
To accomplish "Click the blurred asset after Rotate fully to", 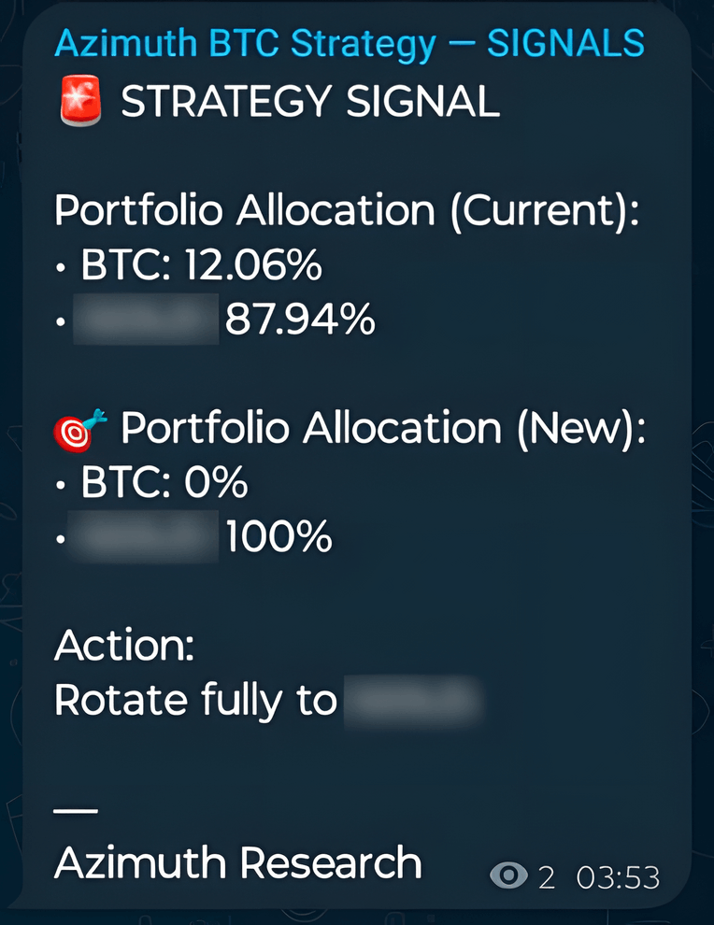I will pyautogui.click(x=413, y=701).
